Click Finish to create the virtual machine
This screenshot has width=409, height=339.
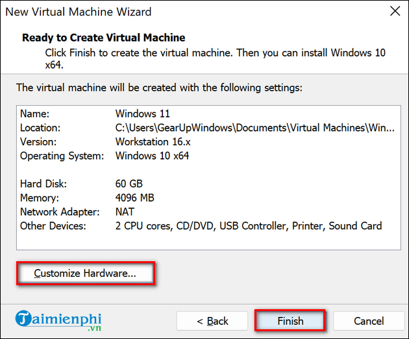(x=290, y=321)
